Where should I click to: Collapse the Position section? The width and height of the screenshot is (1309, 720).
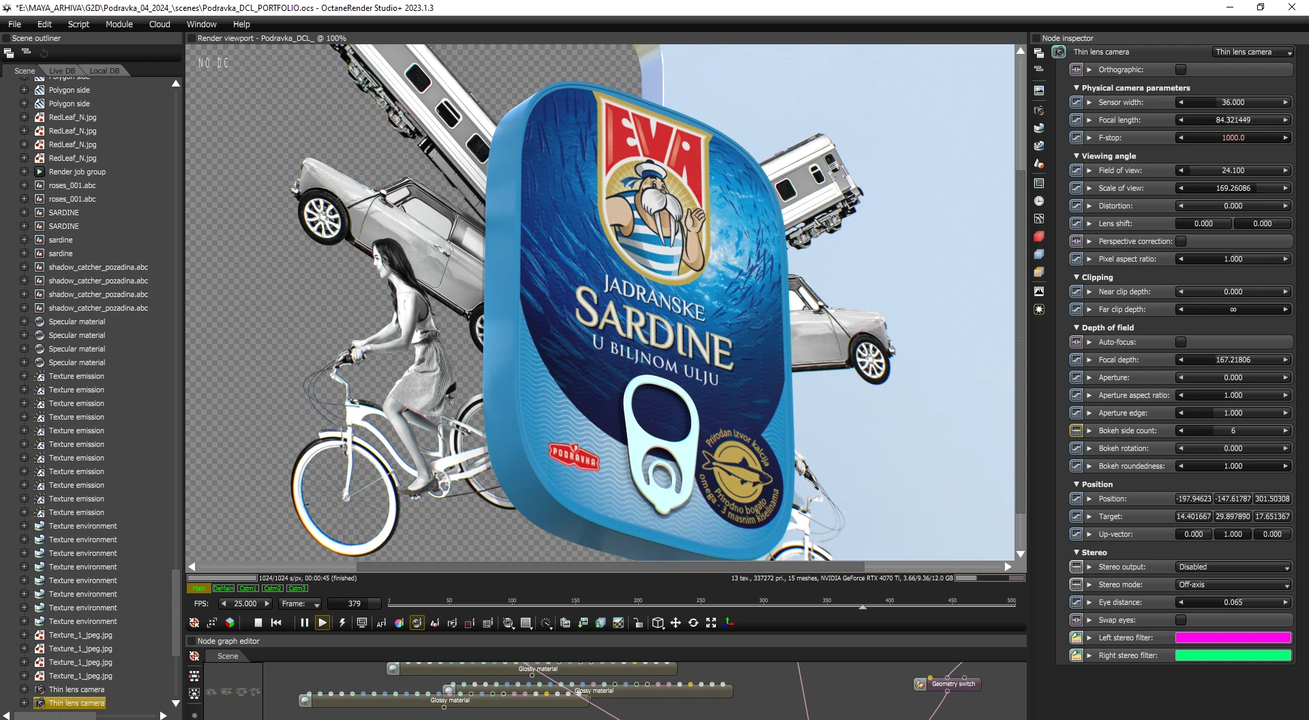[x=1077, y=484]
